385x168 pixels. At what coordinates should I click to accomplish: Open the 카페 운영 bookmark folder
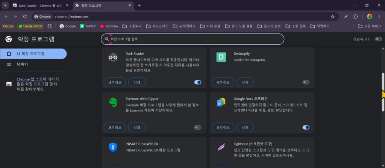point(210,26)
